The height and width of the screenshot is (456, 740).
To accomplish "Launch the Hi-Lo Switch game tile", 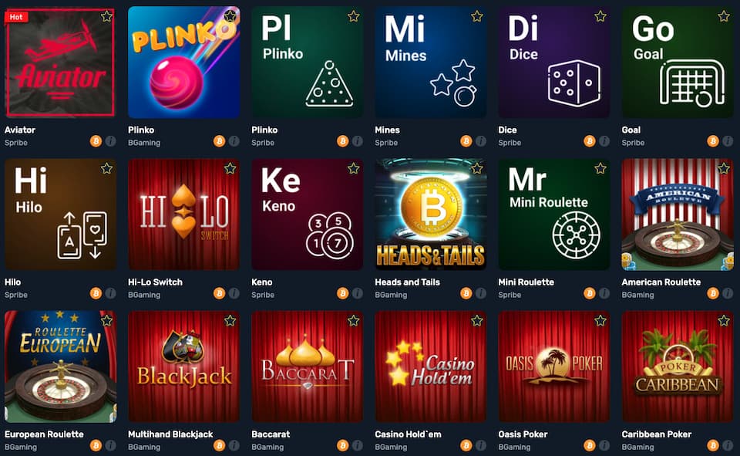I will (x=183, y=214).
